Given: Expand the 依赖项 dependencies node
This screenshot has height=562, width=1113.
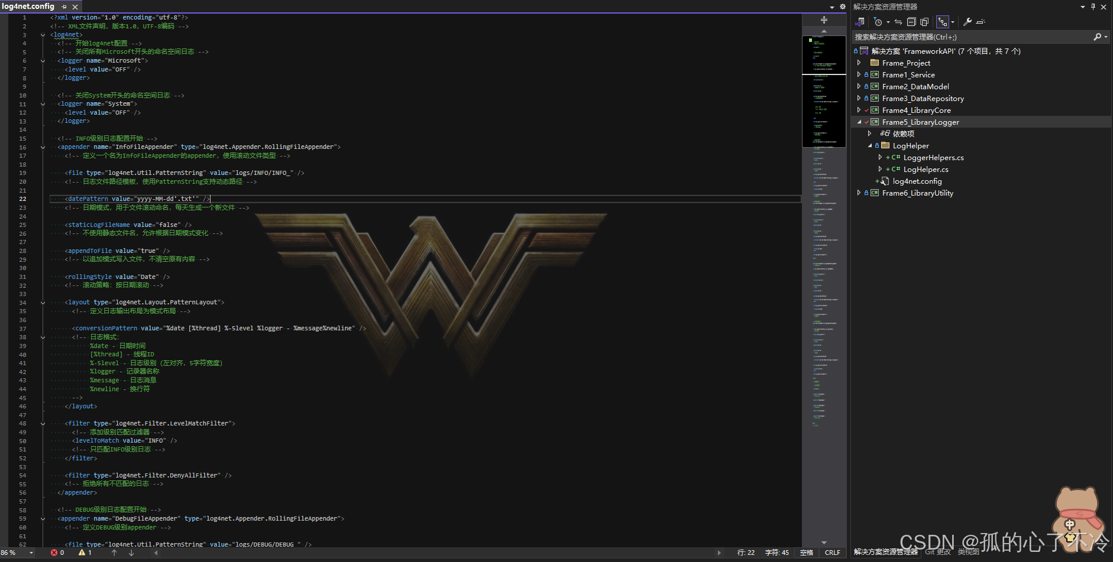Looking at the screenshot, I should tap(869, 134).
